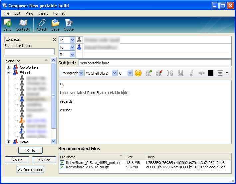Sort by Hash column header
This screenshot has height=184, width=236.
point(188,157)
